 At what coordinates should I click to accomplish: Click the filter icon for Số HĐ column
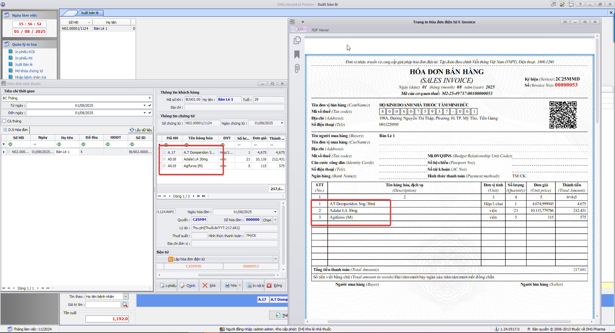(x=10, y=144)
